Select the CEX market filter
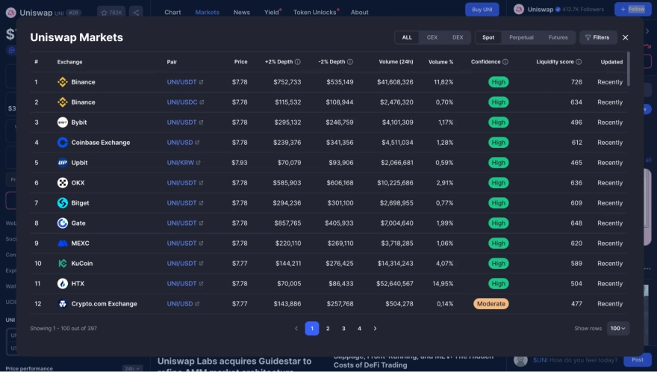The image size is (657, 372). click(x=432, y=37)
